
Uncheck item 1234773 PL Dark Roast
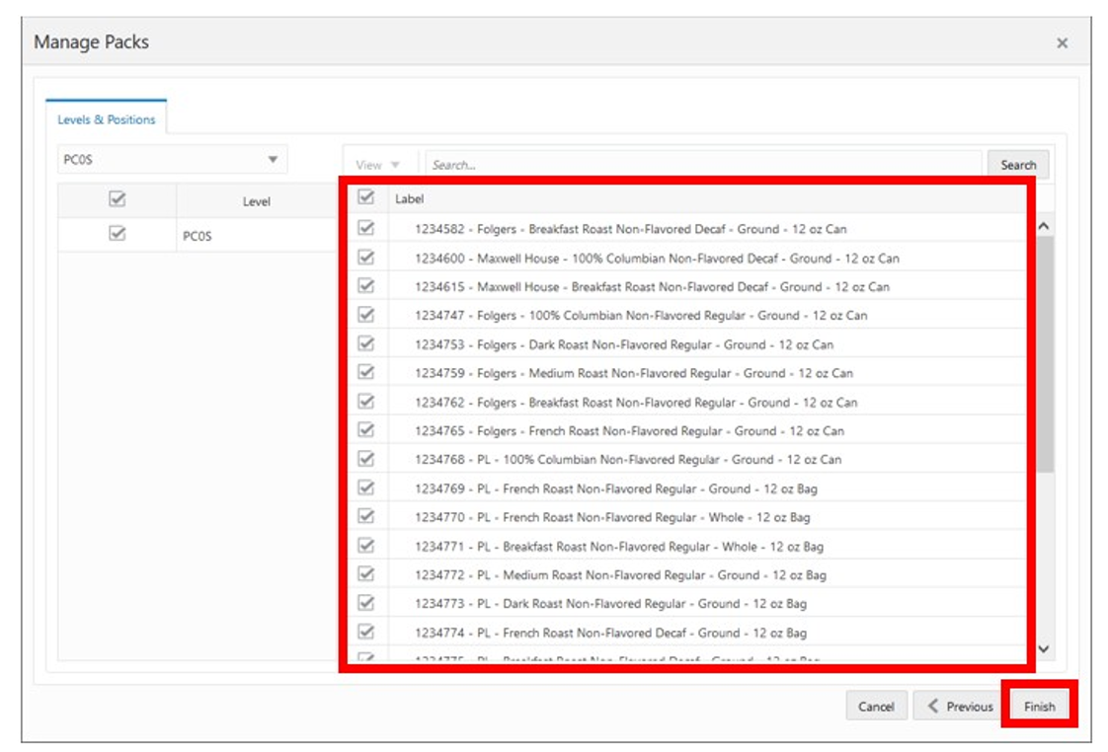point(366,603)
